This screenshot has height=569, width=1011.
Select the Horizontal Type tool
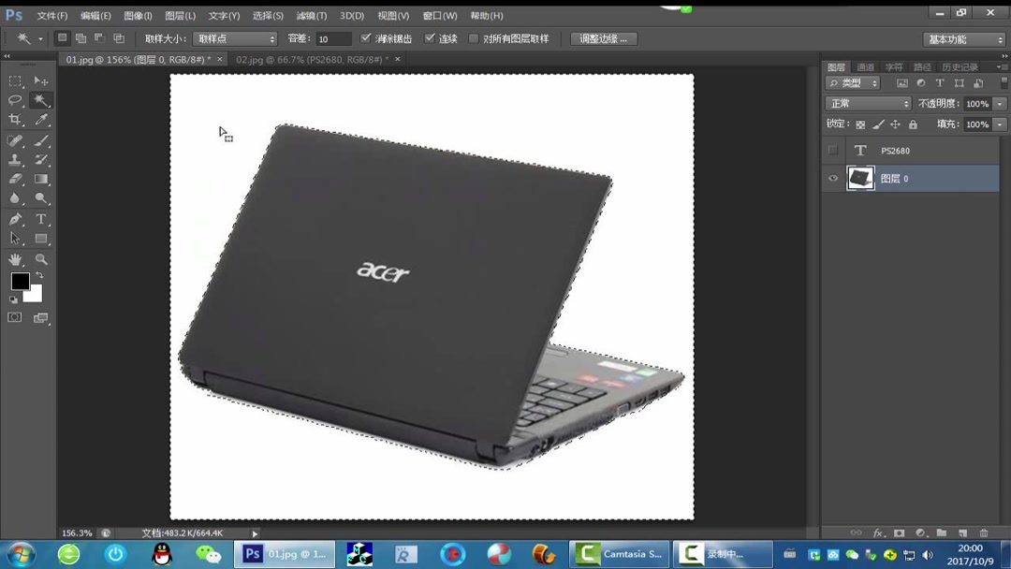[41, 220]
